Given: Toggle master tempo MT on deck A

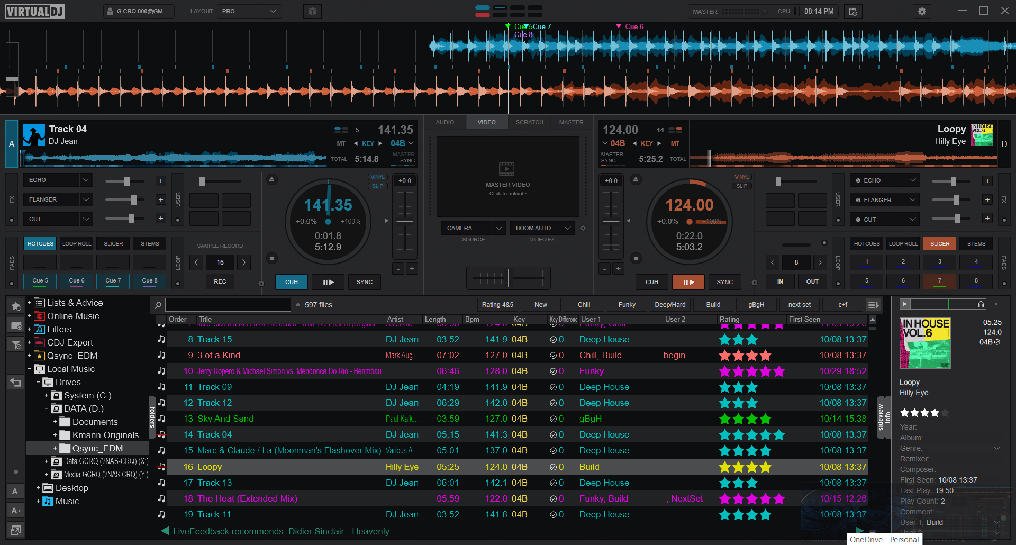Looking at the screenshot, I should click(341, 143).
